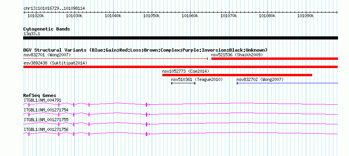Image resolution: width=349 pixels, height=156 pixels.
Task: Click the nsv1052773 (Coe2014) label
Action: (185, 71)
